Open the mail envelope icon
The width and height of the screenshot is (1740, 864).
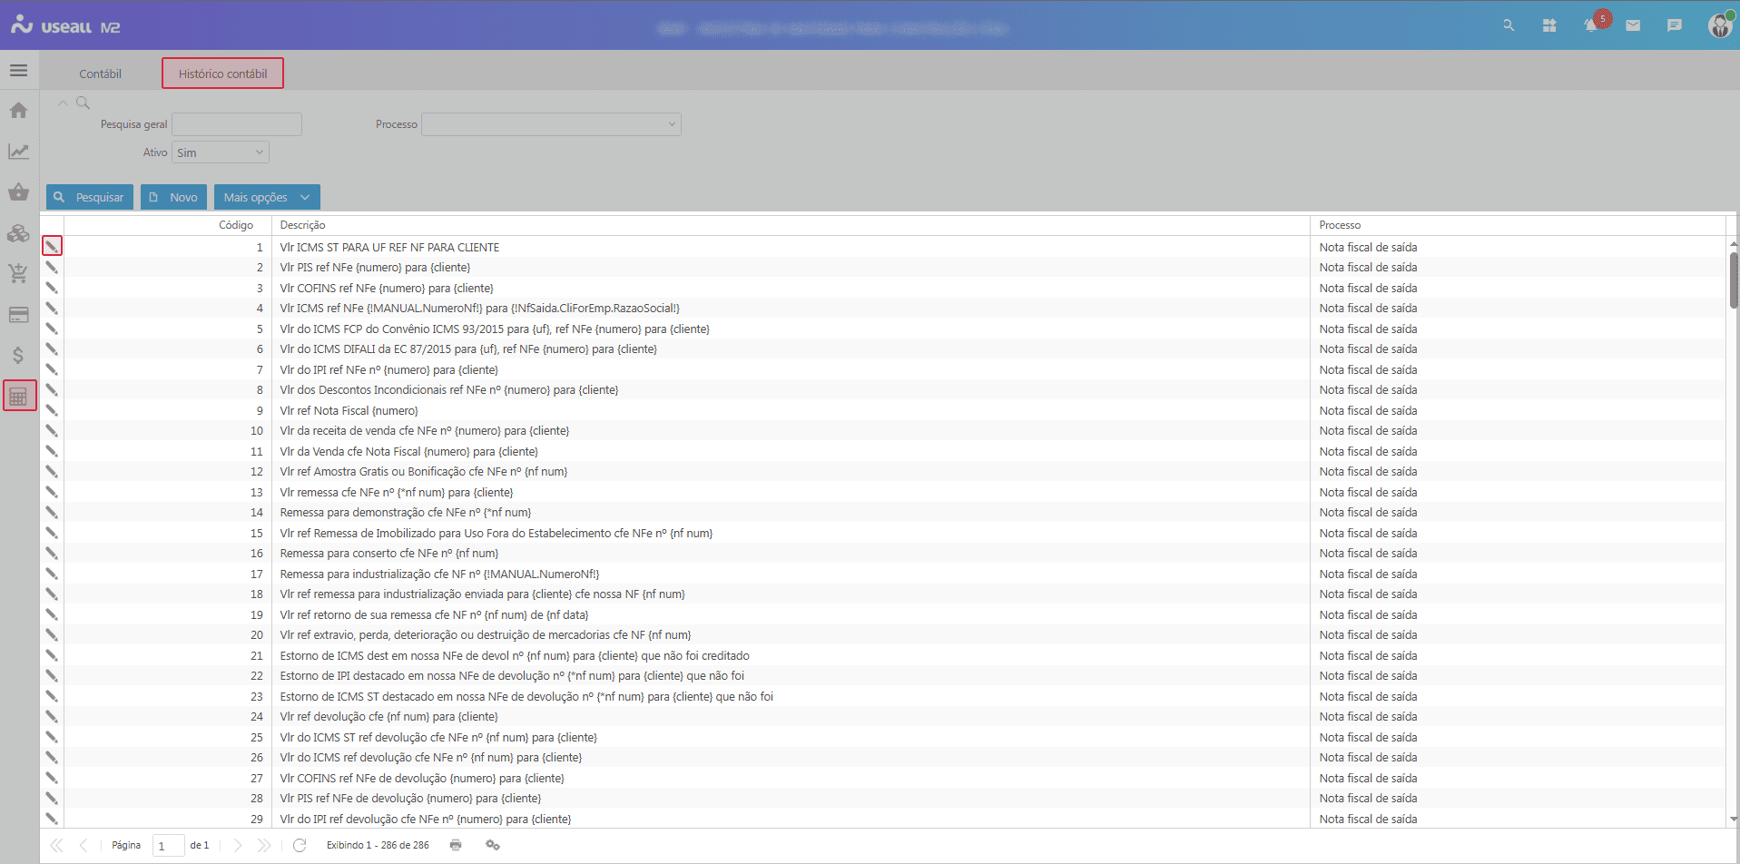point(1633,25)
